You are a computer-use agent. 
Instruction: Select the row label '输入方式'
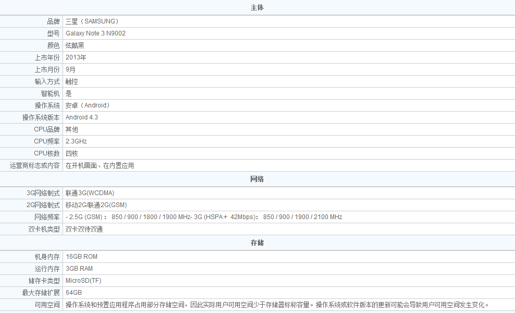[x=47, y=81]
